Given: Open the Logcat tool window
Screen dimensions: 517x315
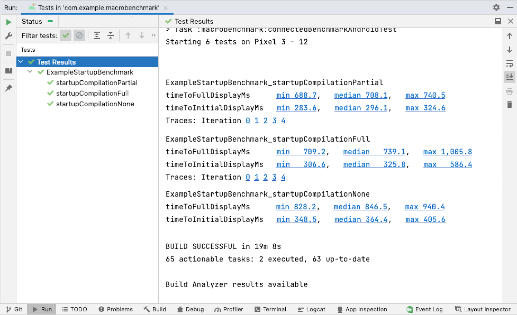Looking at the screenshot, I should click(311, 309).
